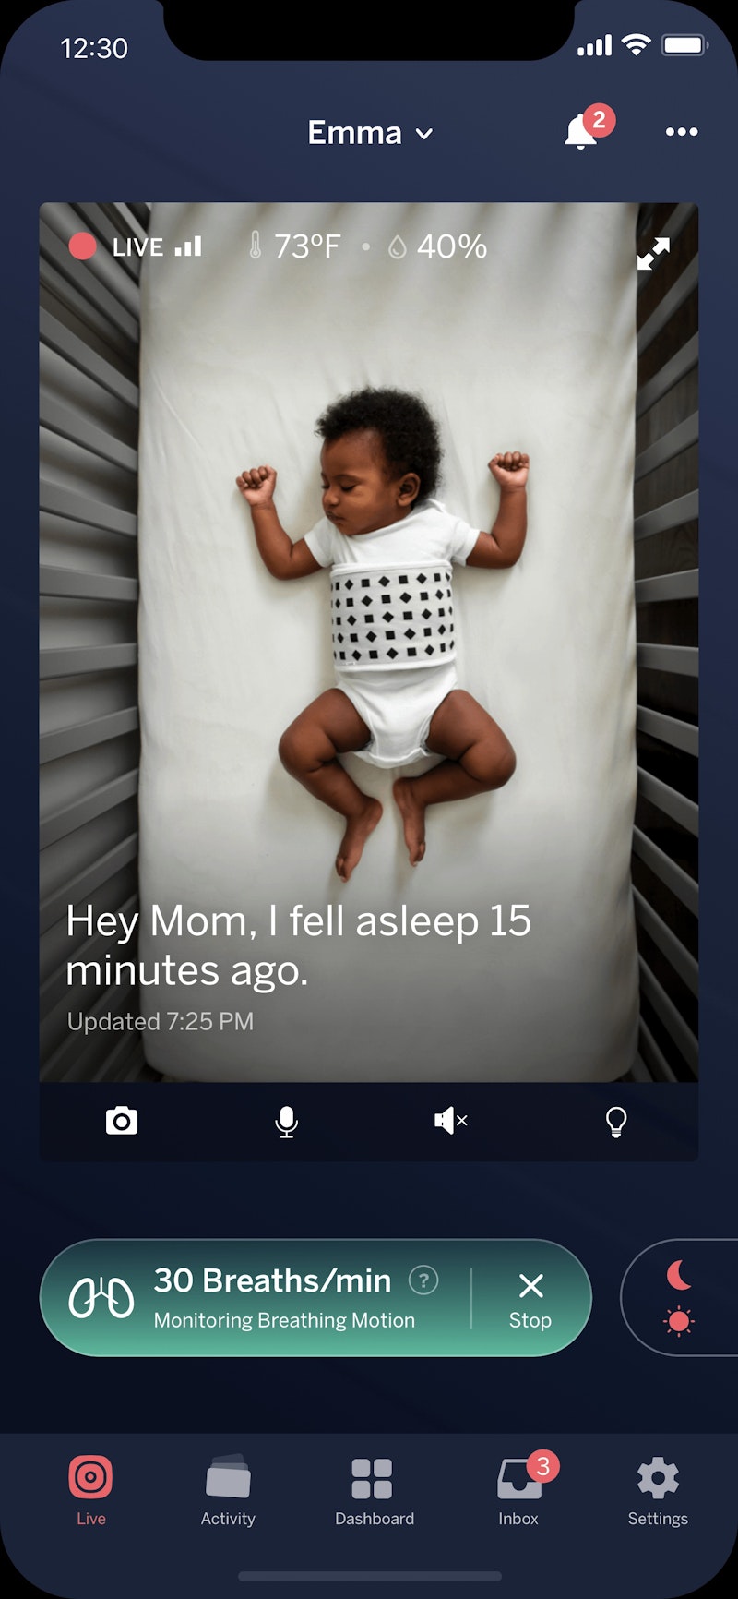Open the three-dot more options menu
738x1599 pixels.
[x=682, y=132]
